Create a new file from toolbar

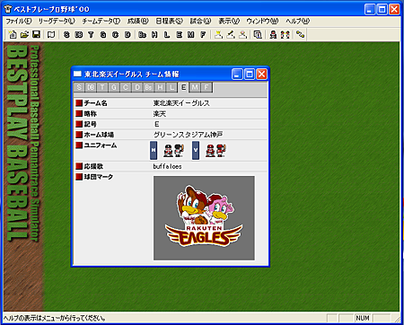click(13, 35)
